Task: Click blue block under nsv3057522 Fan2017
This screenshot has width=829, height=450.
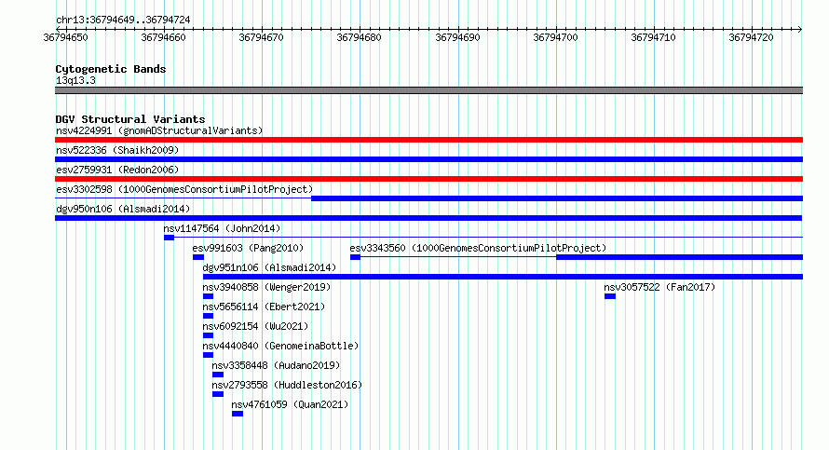Action: (x=610, y=296)
